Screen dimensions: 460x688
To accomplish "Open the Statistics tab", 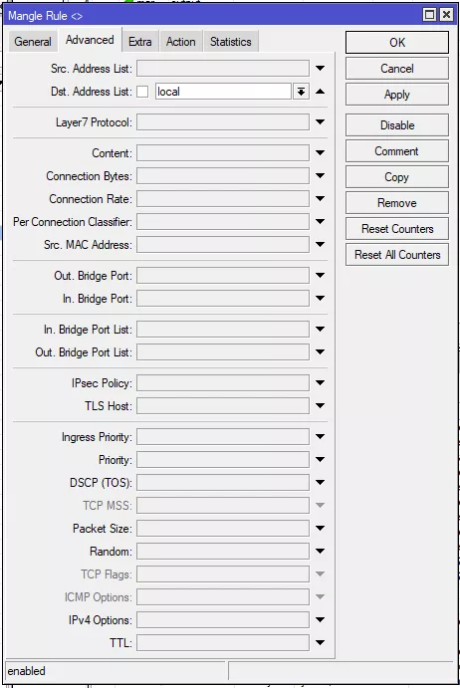I will tap(231, 42).
